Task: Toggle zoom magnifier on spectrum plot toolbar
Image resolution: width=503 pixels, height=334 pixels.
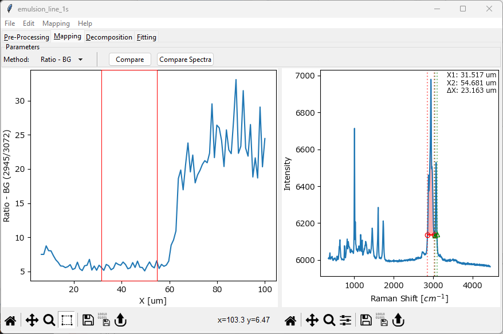Action: [329, 320]
